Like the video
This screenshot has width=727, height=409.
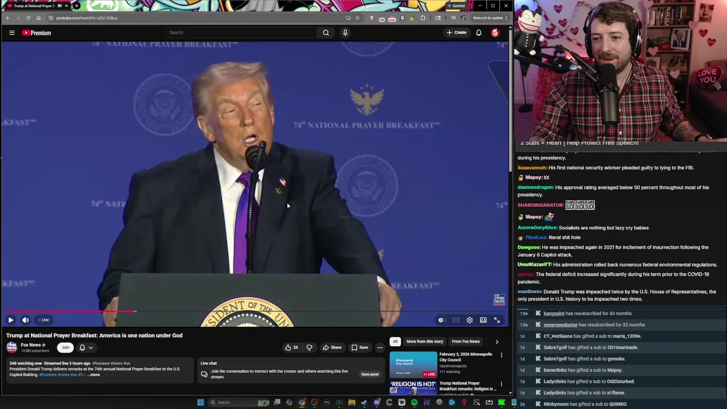click(x=291, y=347)
